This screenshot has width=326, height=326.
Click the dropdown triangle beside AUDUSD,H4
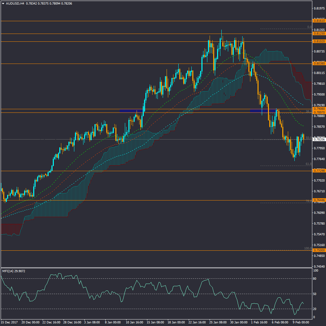click(3, 4)
